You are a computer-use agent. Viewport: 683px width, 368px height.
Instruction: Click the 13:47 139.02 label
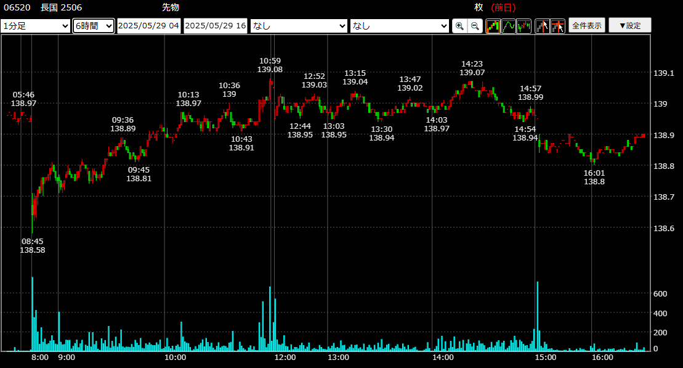coord(410,83)
